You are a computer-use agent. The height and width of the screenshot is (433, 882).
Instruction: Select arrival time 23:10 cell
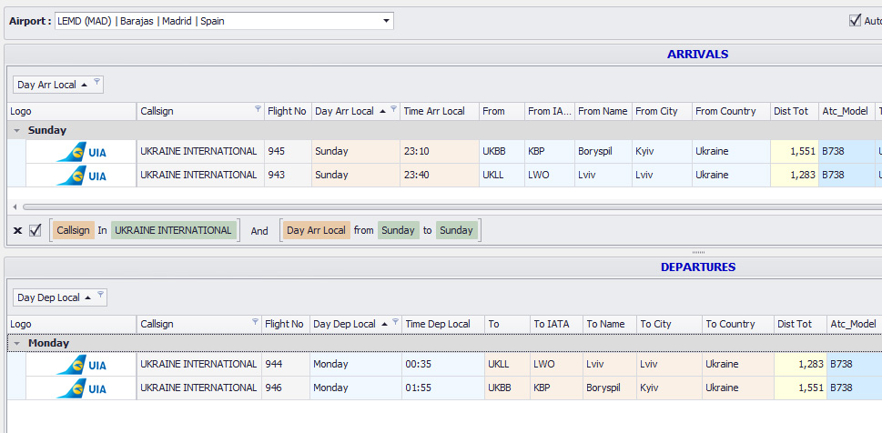pyautogui.click(x=440, y=151)
